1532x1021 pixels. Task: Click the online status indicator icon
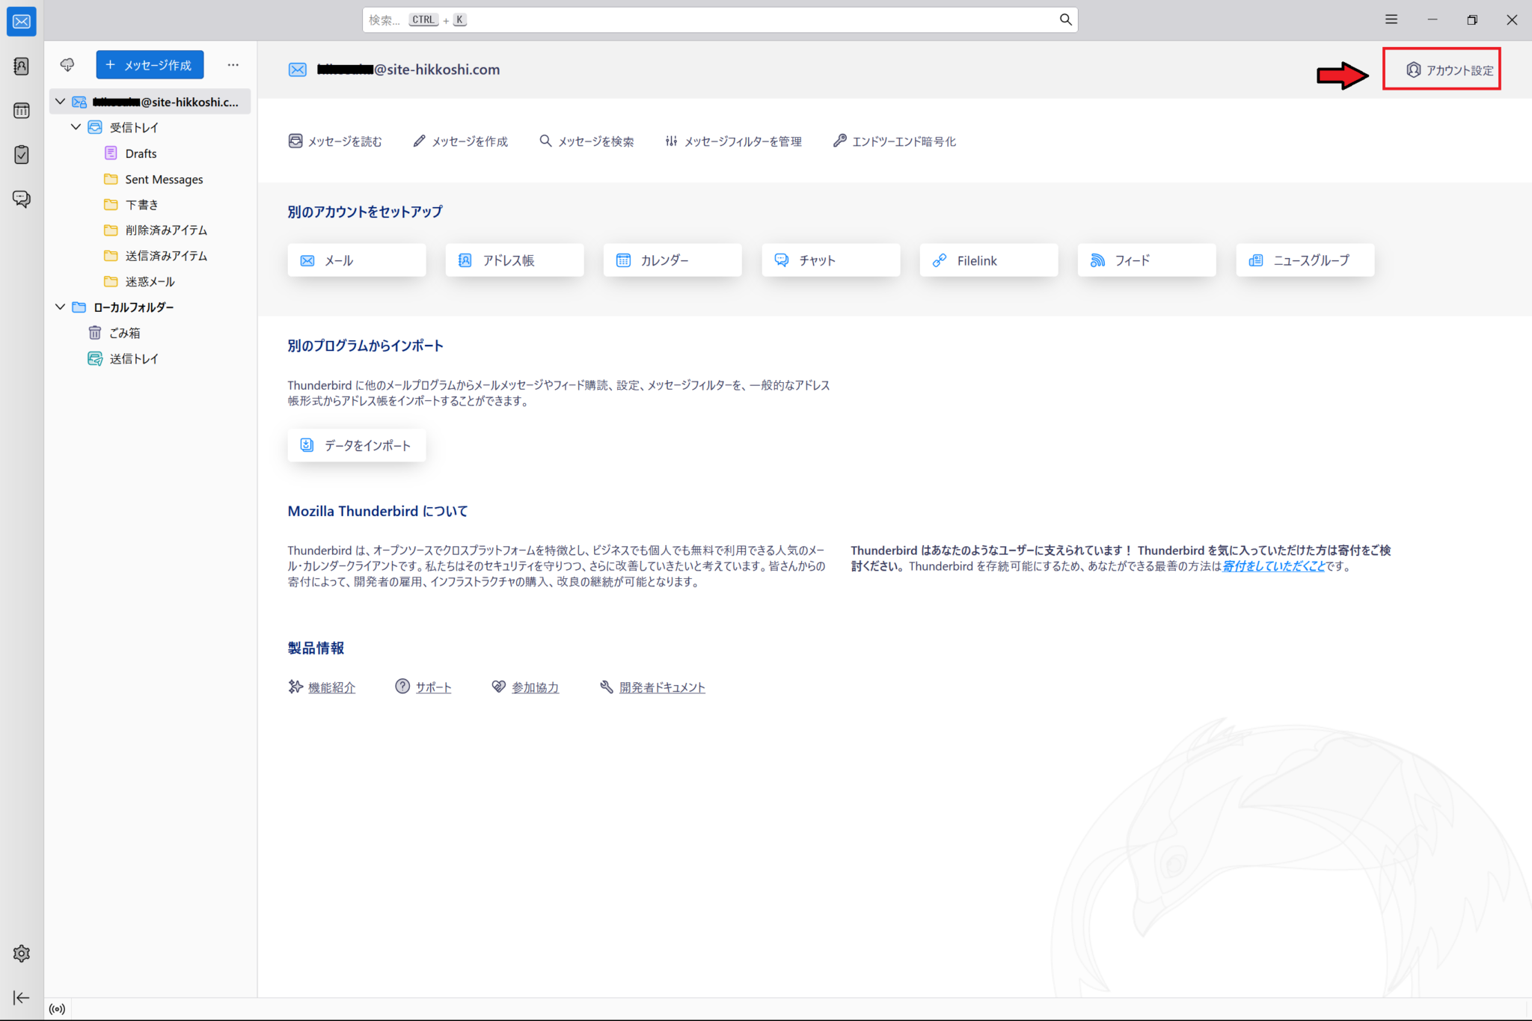57,1009
